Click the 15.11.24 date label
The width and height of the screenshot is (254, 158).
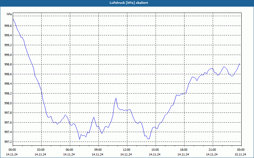[240, 155]
